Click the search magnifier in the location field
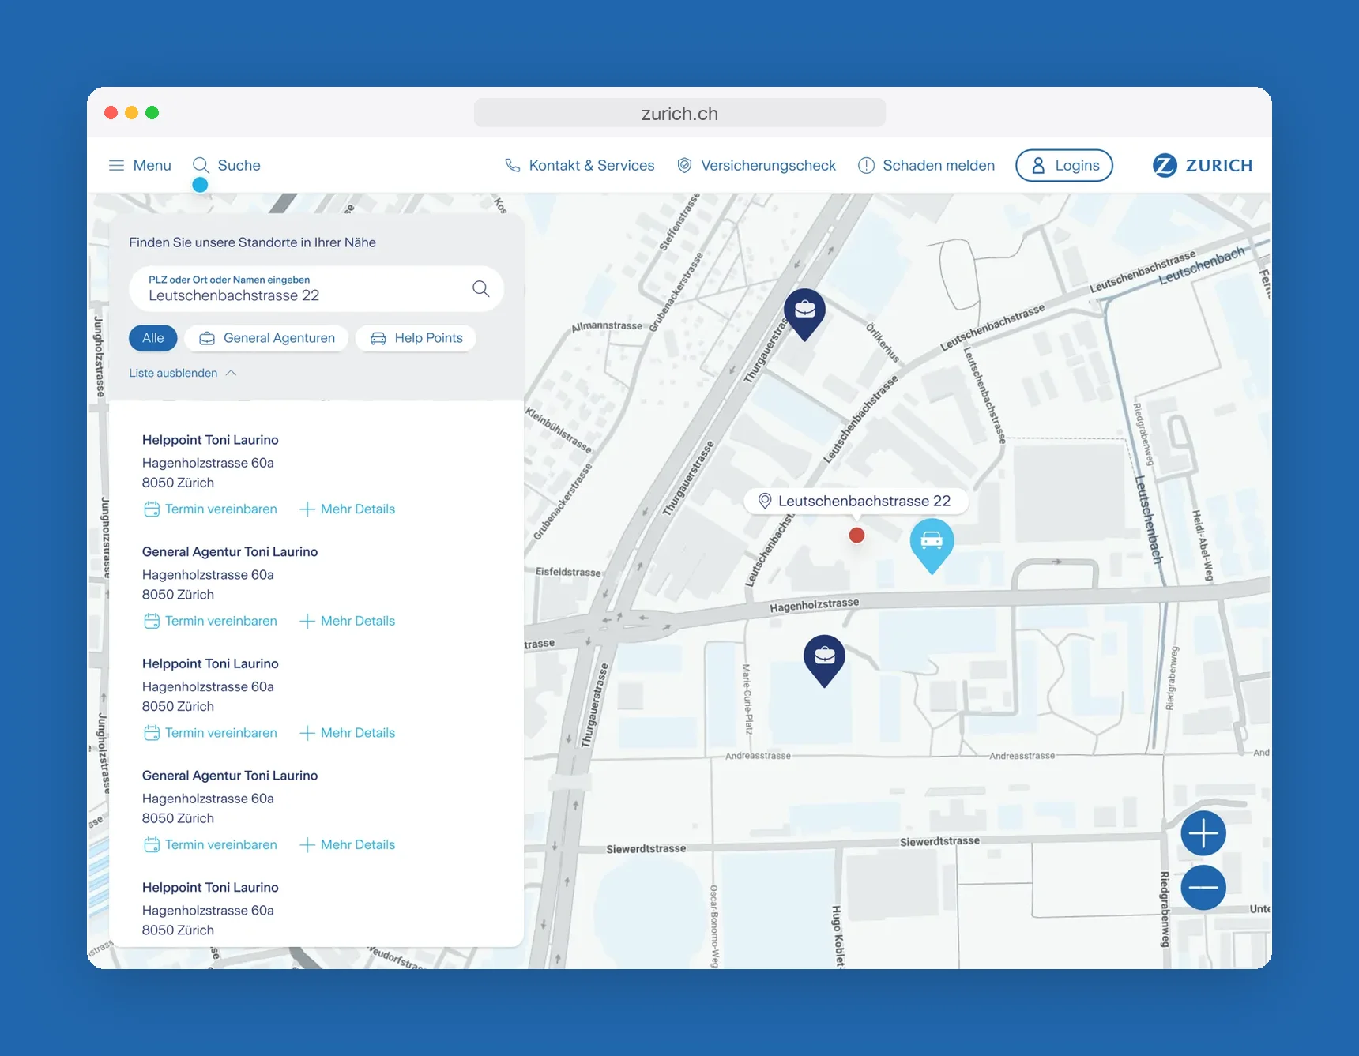This screenshot has height=1056, width=1359. pyautogui.click(x=480, y=288)
